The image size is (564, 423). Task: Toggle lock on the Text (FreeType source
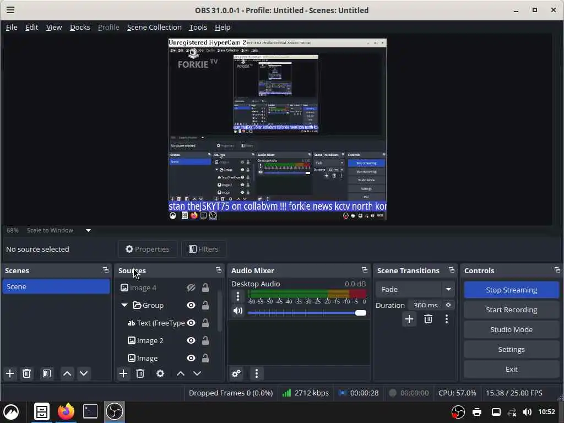coord(205,323)
